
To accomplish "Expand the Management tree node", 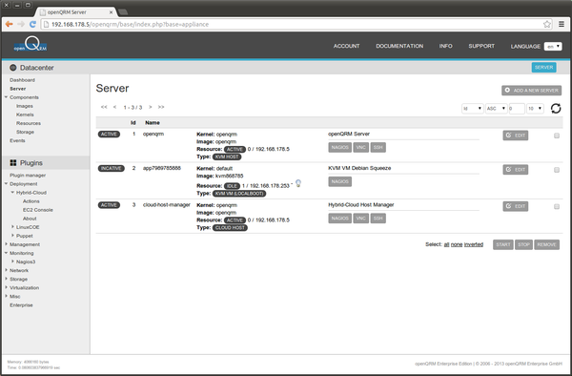I will pyautogui.click(x=6, y=244).
